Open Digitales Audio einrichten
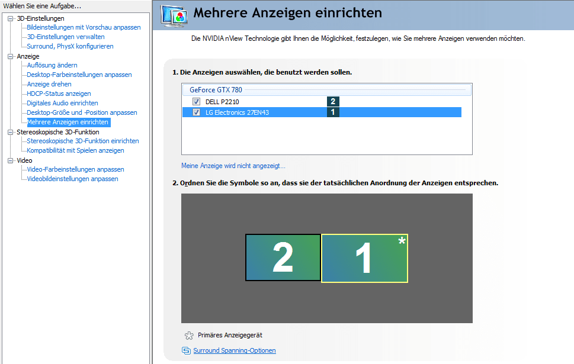Viewport: 574px width, 364px height. click(x=62, y=103)
